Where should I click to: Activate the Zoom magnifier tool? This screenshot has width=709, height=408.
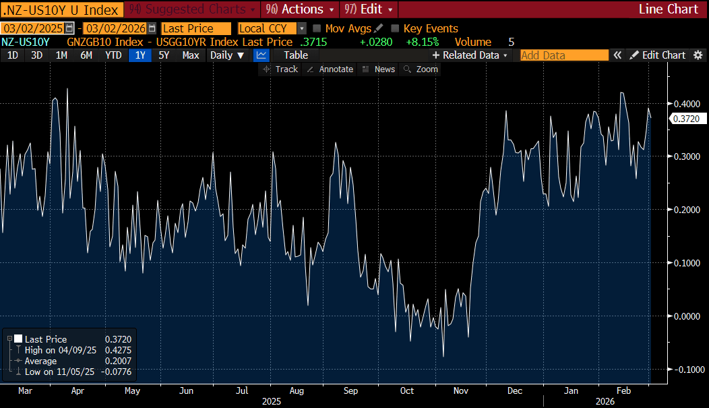point(421,69)
